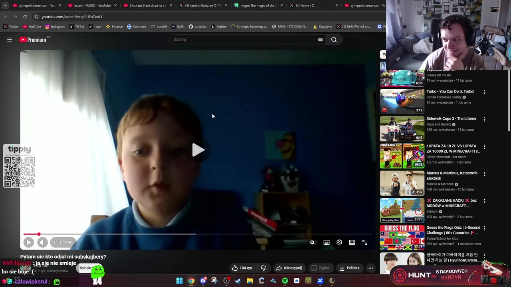This screenshot has height=287, width=511.
Task: Select the youtube.com address bar URL
Action: 72,17
